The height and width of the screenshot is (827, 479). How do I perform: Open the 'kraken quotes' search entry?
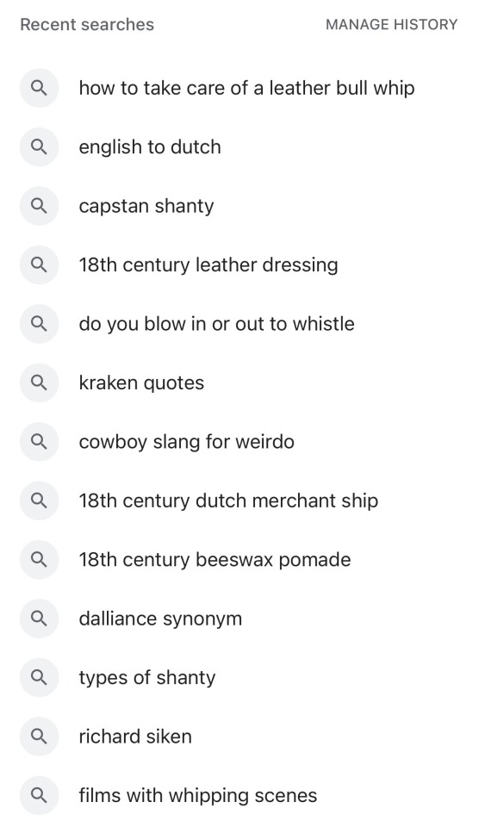tap(141, 382)
